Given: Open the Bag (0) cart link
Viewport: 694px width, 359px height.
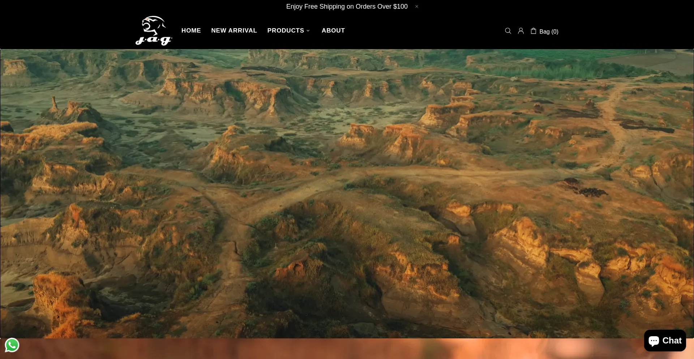Looking at the screenshot, I should click(x=549, y=31).
